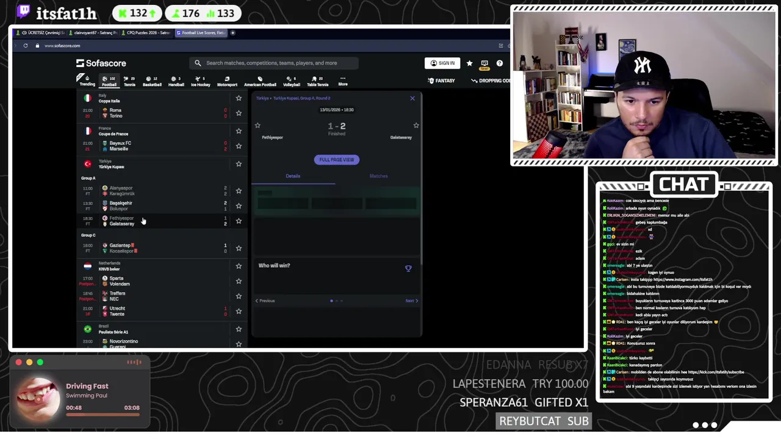Toggle favorite star for Paulista Série A1
This screenshot has width=781, height=439.
(x=239, y=329)
